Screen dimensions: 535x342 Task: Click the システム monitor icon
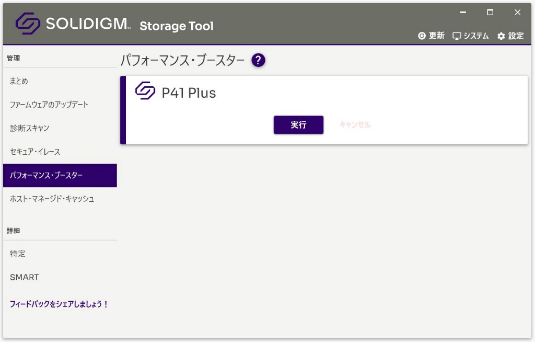click(x=457, y=36)
